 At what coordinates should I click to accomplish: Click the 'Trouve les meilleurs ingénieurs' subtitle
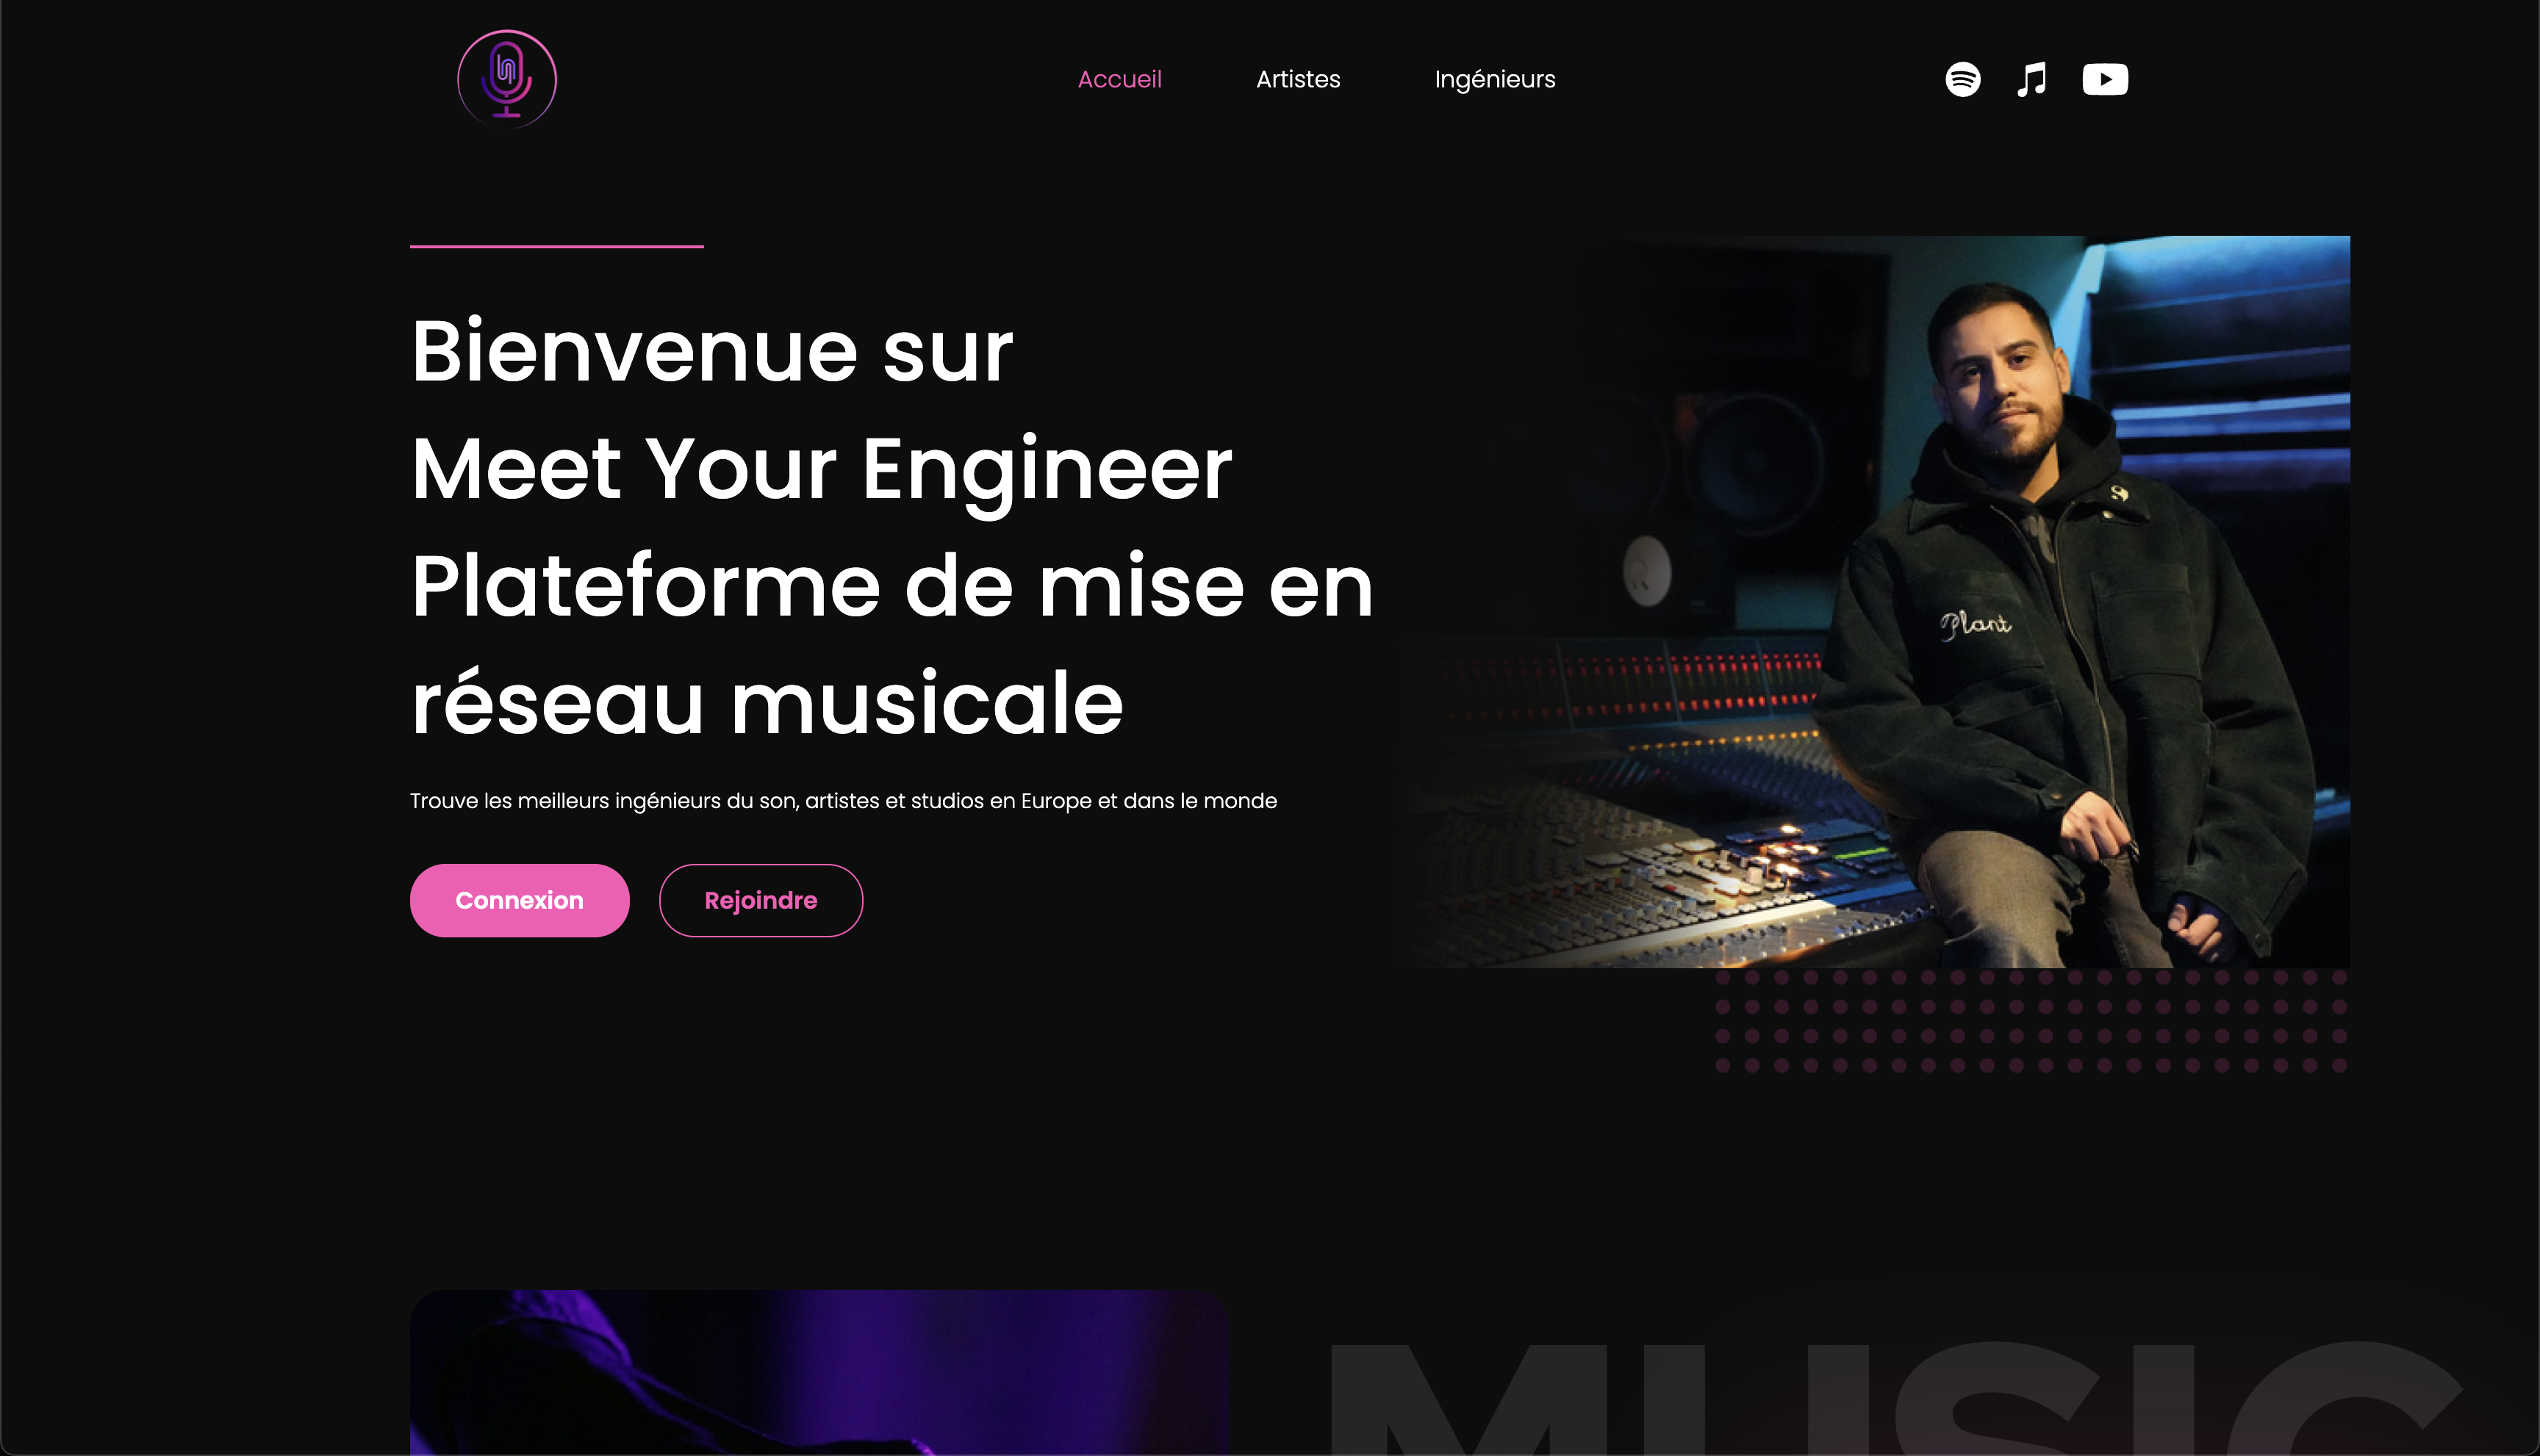(x=843, y=801)
